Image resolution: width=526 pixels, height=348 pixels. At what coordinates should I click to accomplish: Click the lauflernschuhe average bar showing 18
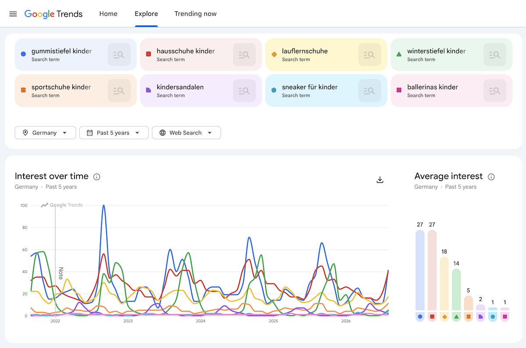(444, 284)
